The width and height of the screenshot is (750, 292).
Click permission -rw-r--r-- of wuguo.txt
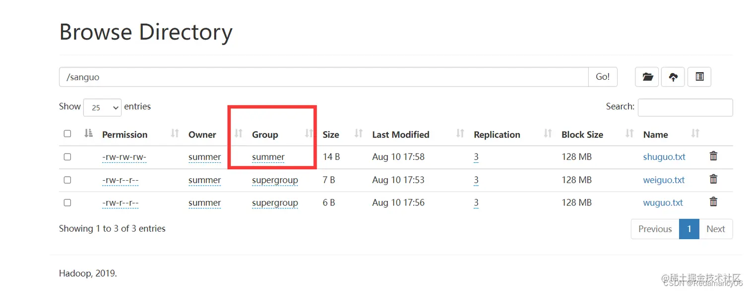(x=120, y=203)
